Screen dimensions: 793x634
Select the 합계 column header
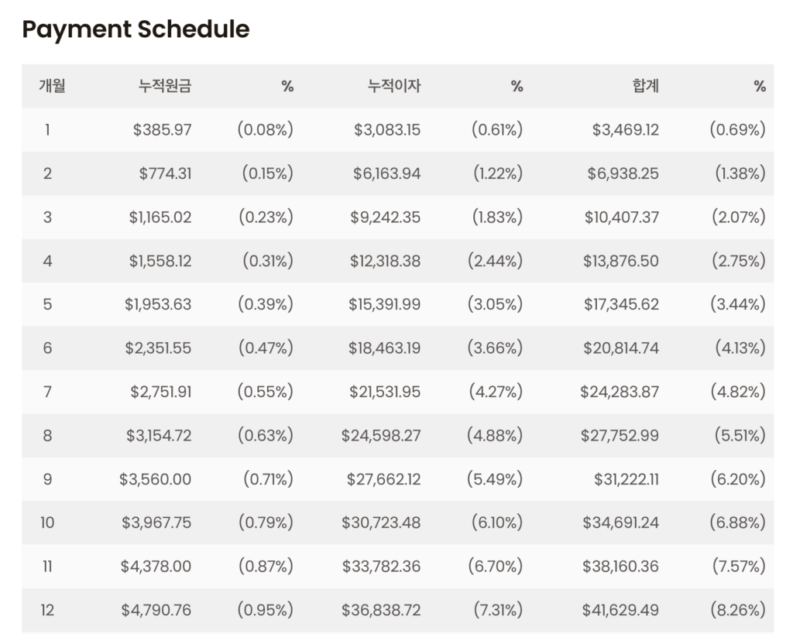645,86
